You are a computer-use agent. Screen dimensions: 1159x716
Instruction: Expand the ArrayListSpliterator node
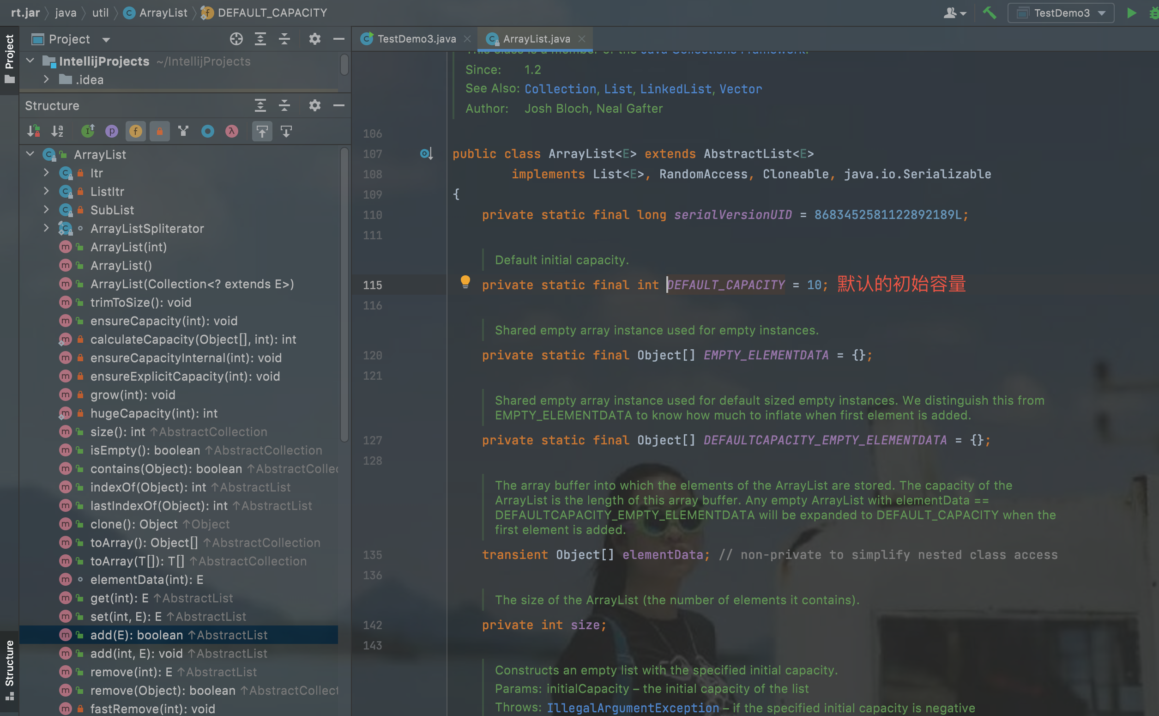(x=46, y=228)
